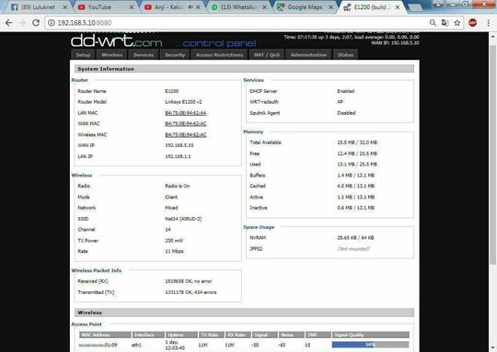Click the Channel value 14
This screenshot has width=497, height=352.
168,230
